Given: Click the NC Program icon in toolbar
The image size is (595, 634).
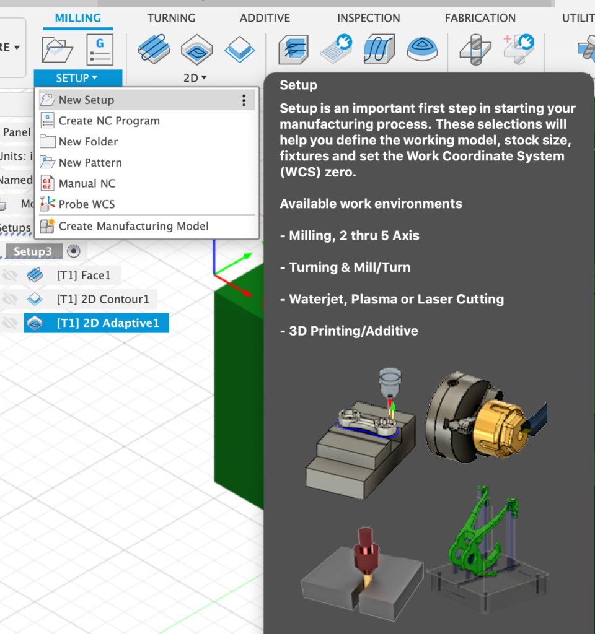Looking at the screenshot, I should click(99, 50).
